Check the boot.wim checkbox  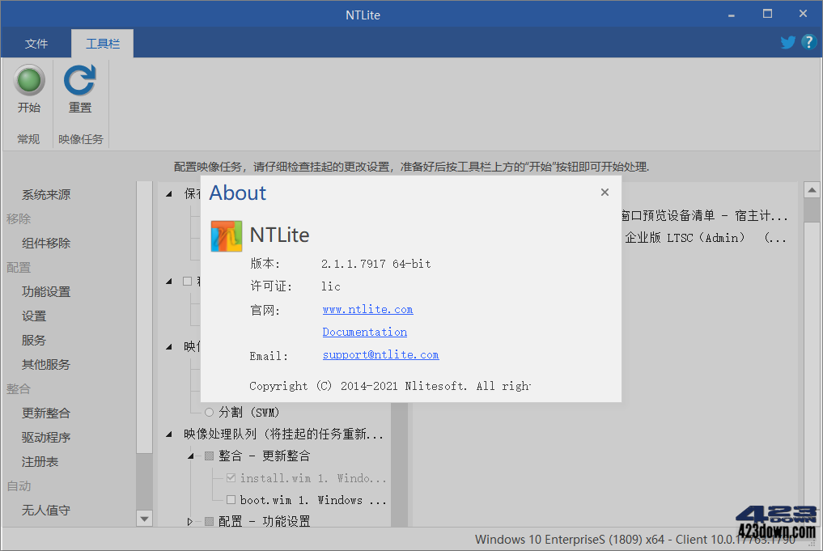[x=232, y=500]
